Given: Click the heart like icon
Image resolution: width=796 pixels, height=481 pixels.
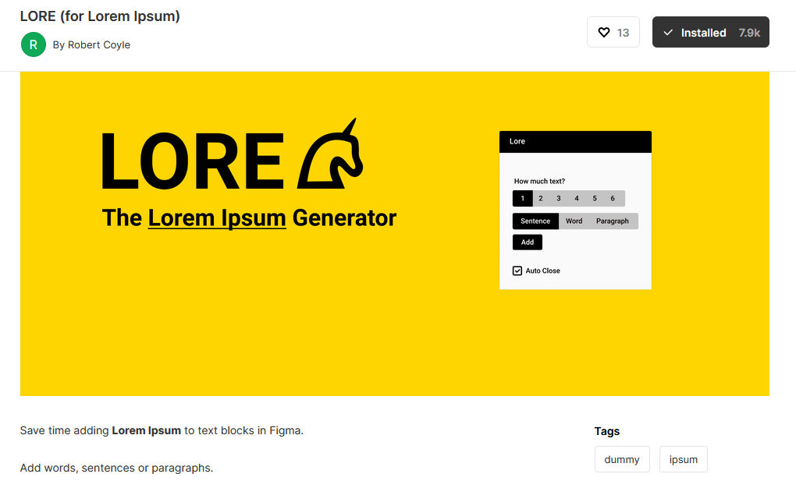Looking at the screenshot, I should [x=603, y=33].
